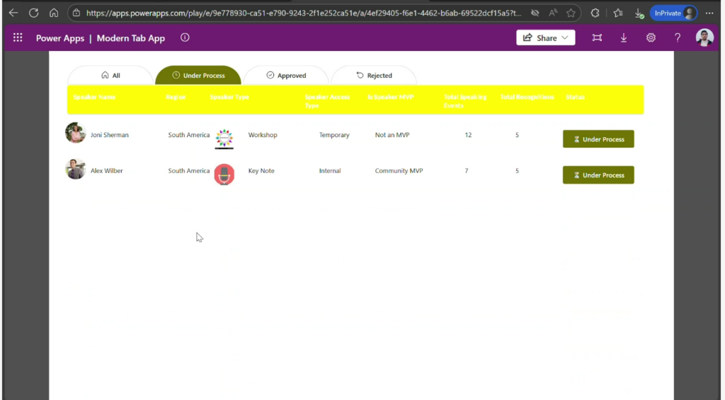
Task: Open browser Settings and more menu
Action: (709, 13)
